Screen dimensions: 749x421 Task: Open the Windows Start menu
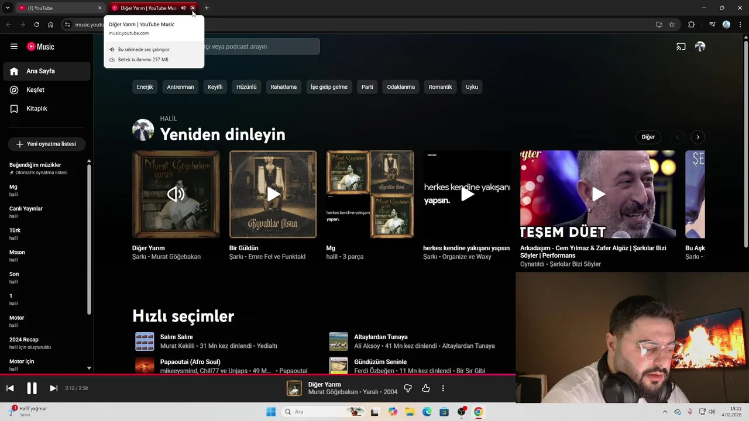271,412
